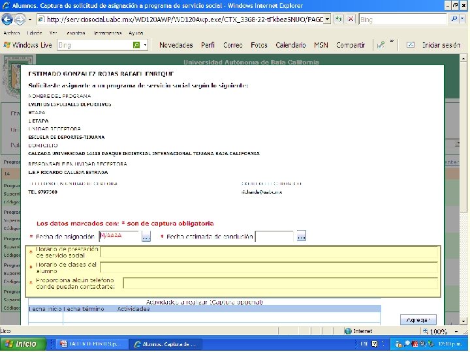Click the language indicator in the taskbar
470x352 pixels.
click(364, 344)
